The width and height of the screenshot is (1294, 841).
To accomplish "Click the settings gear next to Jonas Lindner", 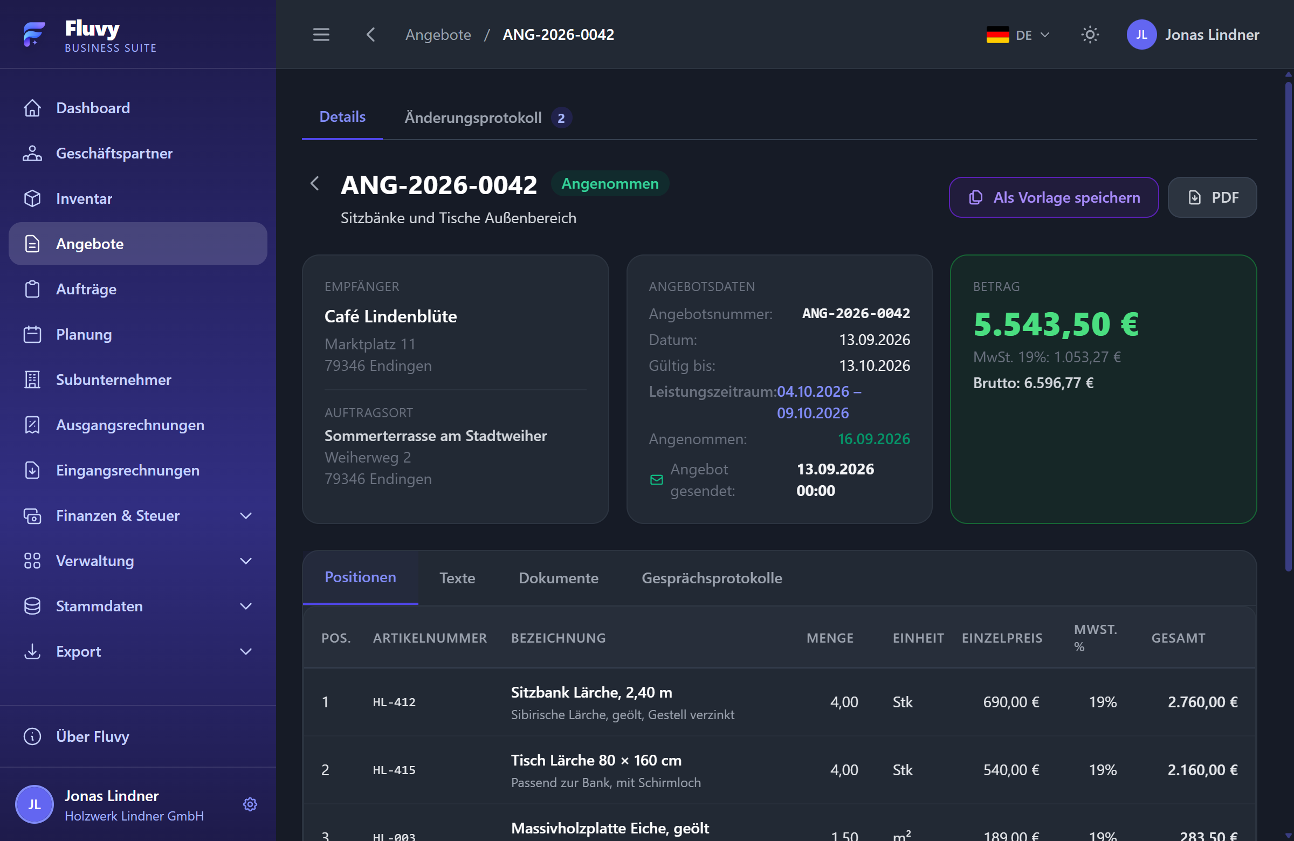I will 250,804.
